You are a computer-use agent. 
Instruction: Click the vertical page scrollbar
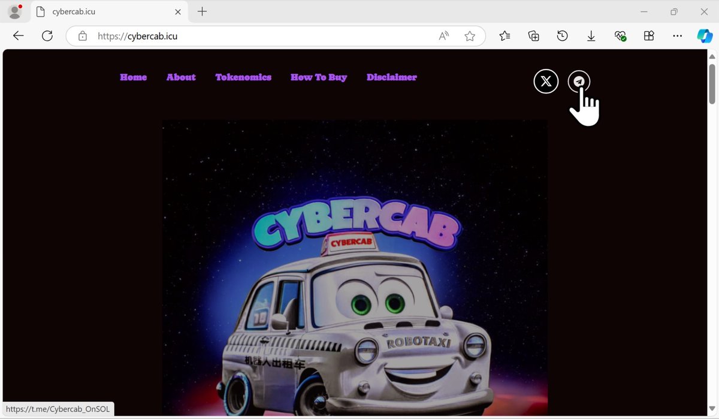[712, 84]
